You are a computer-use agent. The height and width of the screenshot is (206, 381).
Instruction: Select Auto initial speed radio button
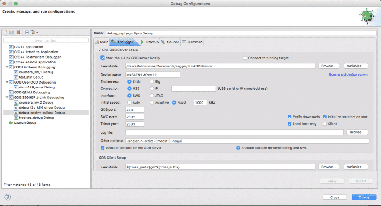[129, 102]
